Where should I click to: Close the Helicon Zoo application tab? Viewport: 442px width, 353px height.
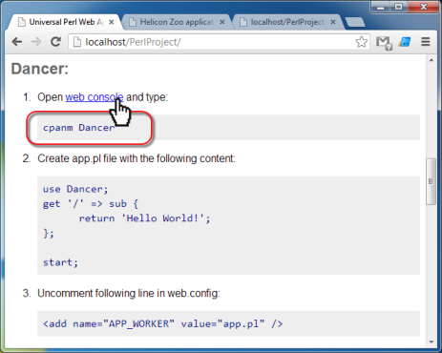(222, 22)
